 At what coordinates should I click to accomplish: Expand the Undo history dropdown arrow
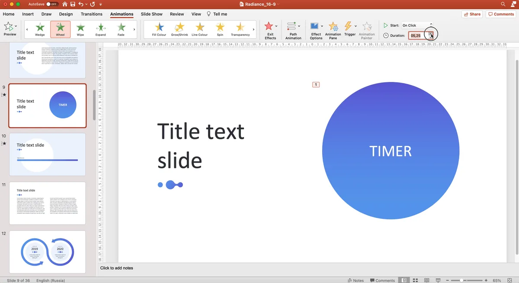[86, 4]
